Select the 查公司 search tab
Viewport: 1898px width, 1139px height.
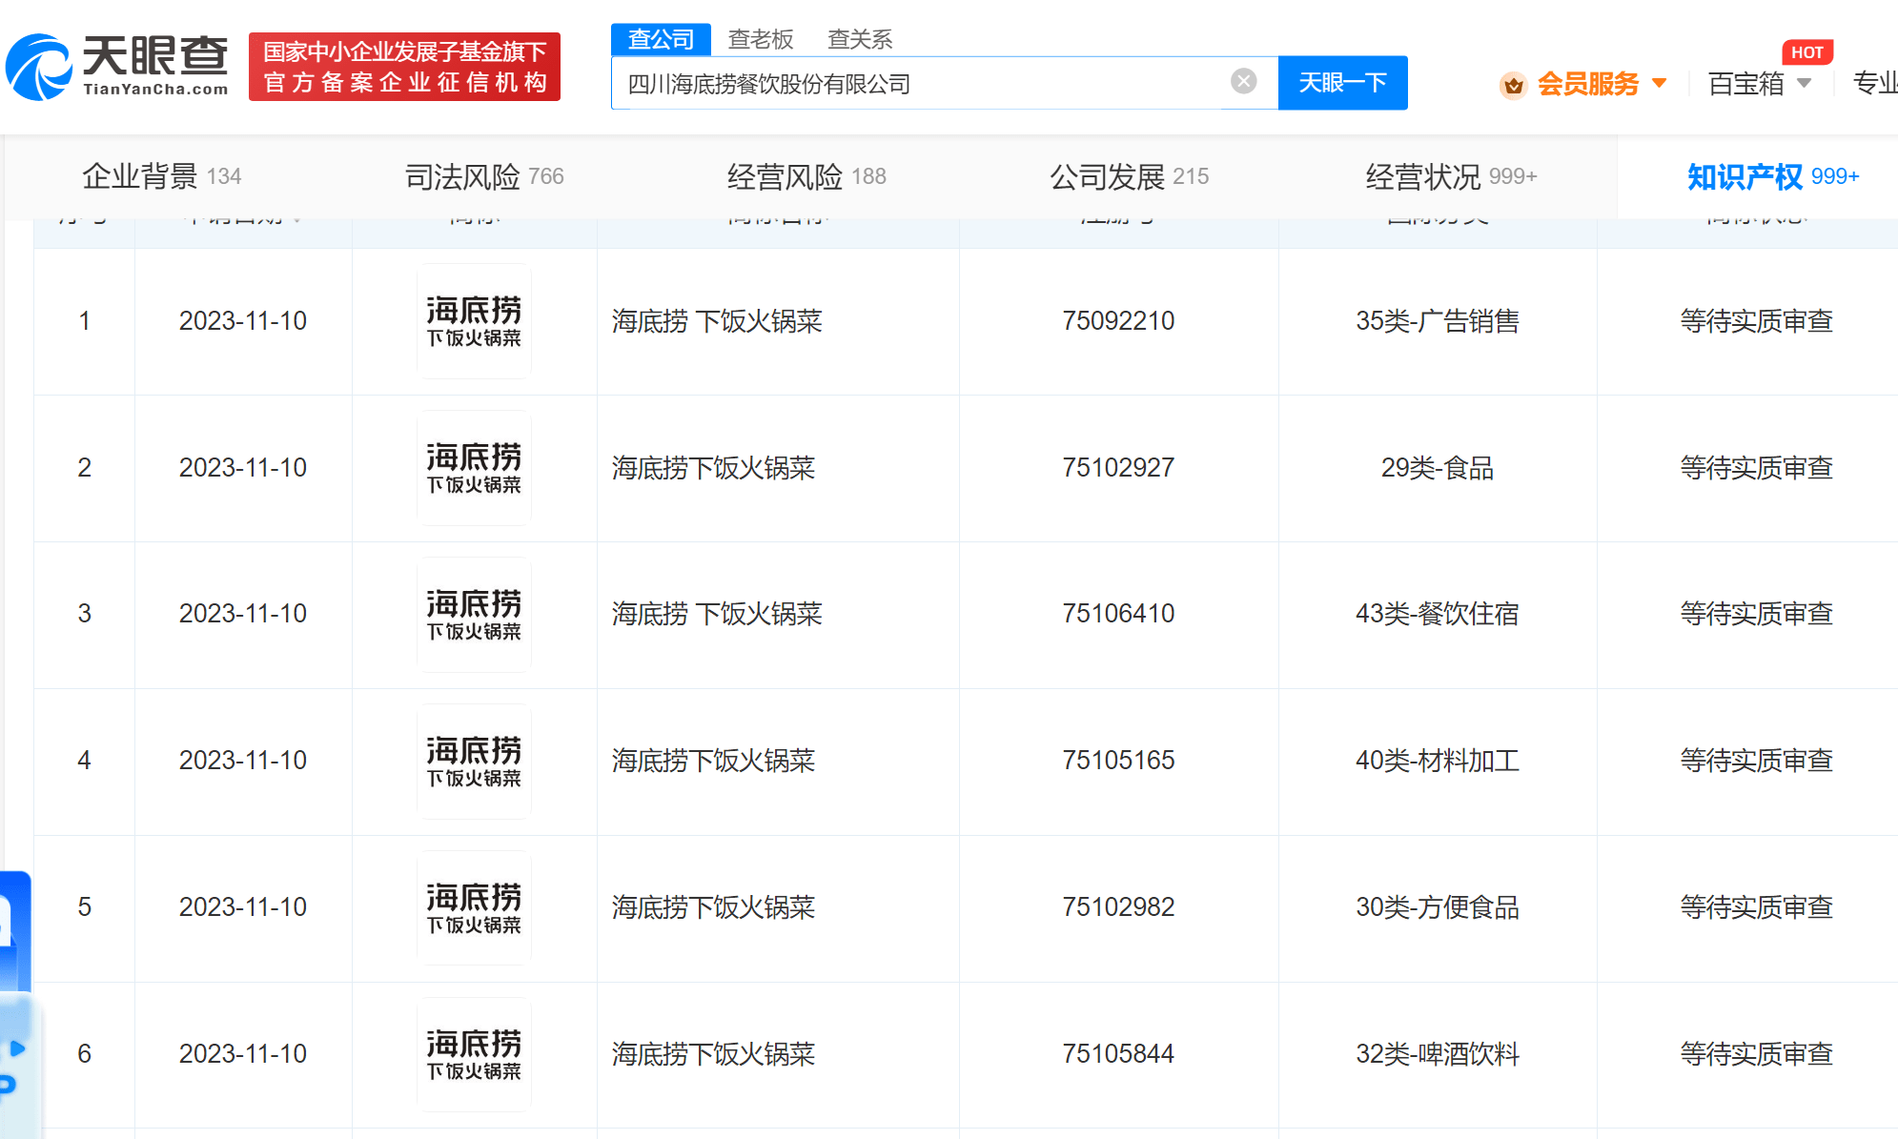click(661, 39)
